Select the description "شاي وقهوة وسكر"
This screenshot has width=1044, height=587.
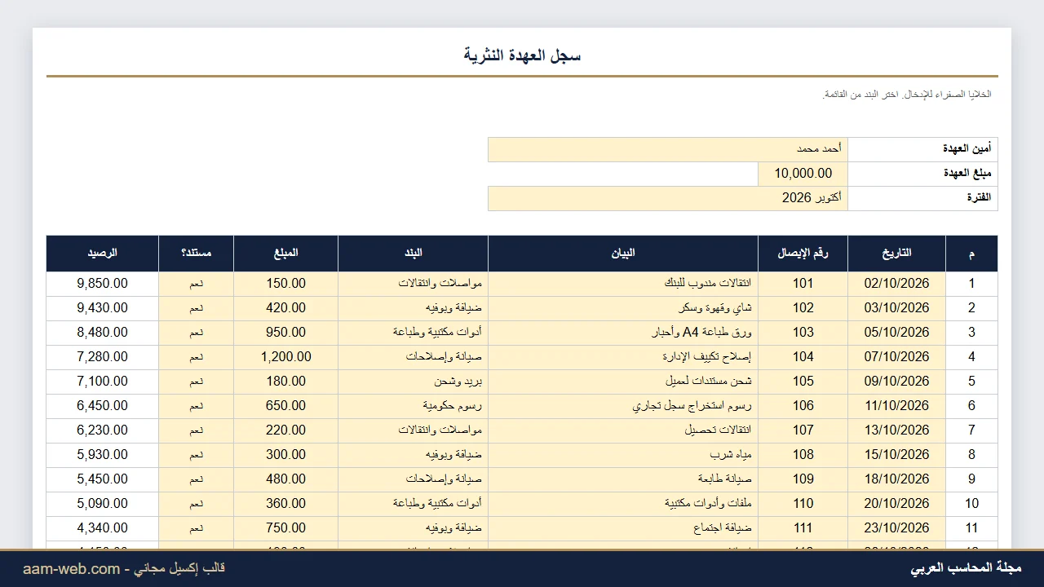623,308
